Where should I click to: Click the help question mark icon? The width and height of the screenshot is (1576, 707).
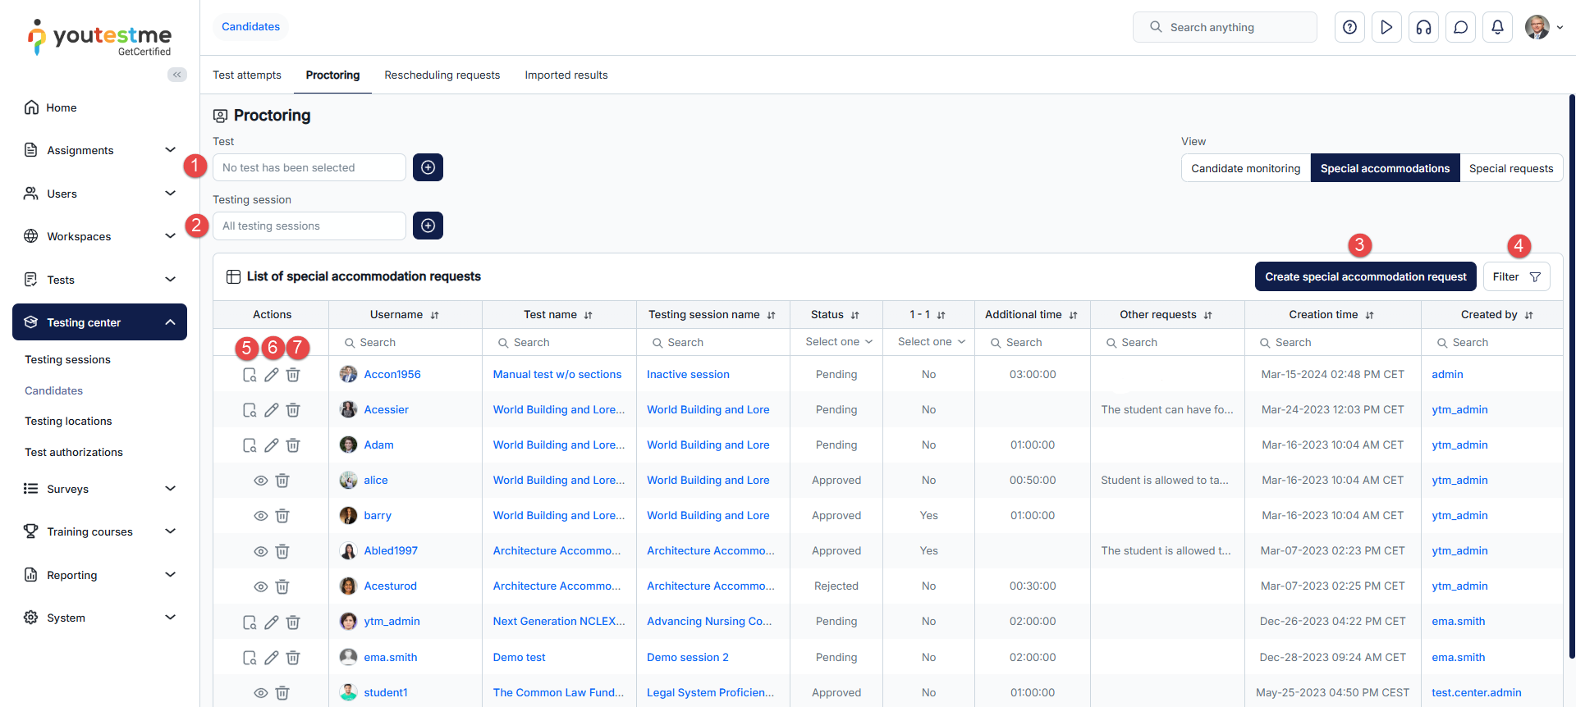pos(1349,27)
